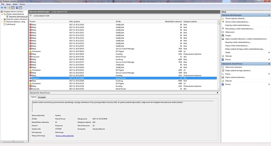Select 'Dzienniki systemu Windows' tree node

16,19
